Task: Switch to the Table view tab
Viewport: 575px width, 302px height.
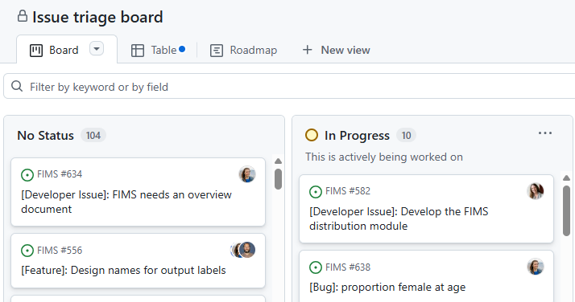Action: pos(158,50)
